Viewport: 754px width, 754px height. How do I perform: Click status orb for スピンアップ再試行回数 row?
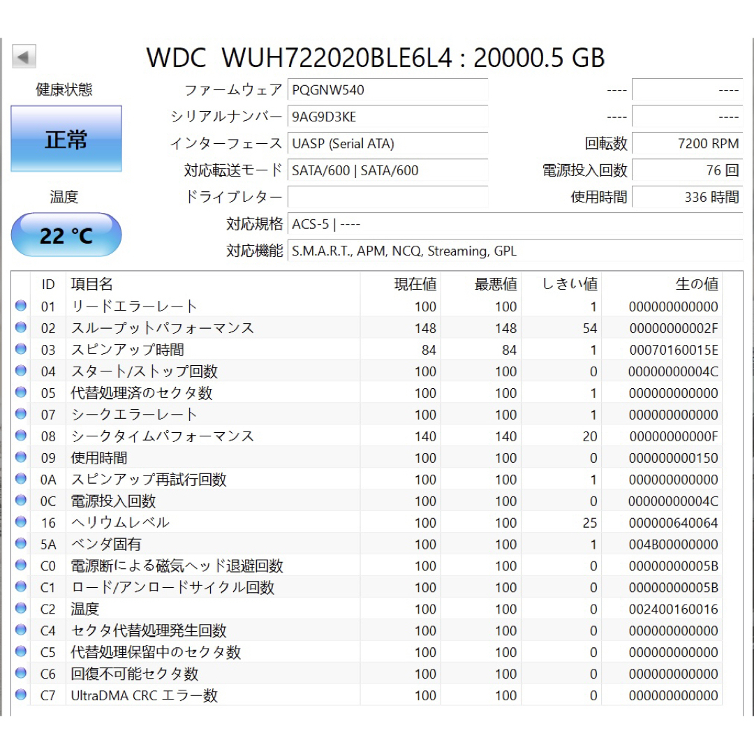click(x=21, y=479)
